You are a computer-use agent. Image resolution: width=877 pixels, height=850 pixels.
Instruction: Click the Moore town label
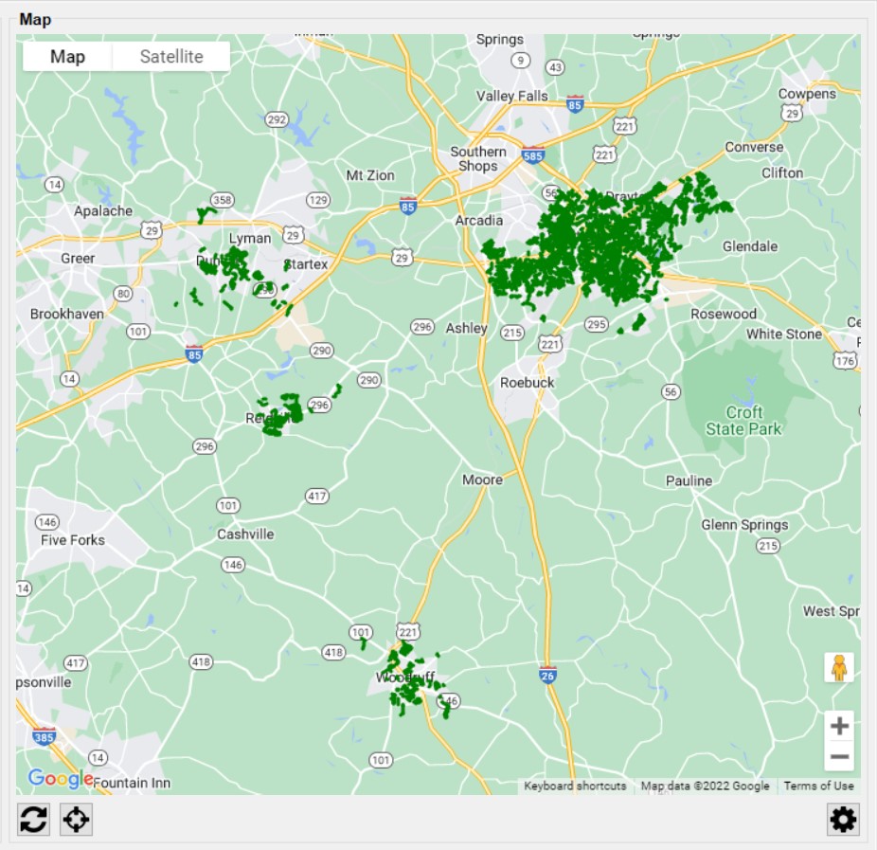pyautogui.click(x=482, y=480)
